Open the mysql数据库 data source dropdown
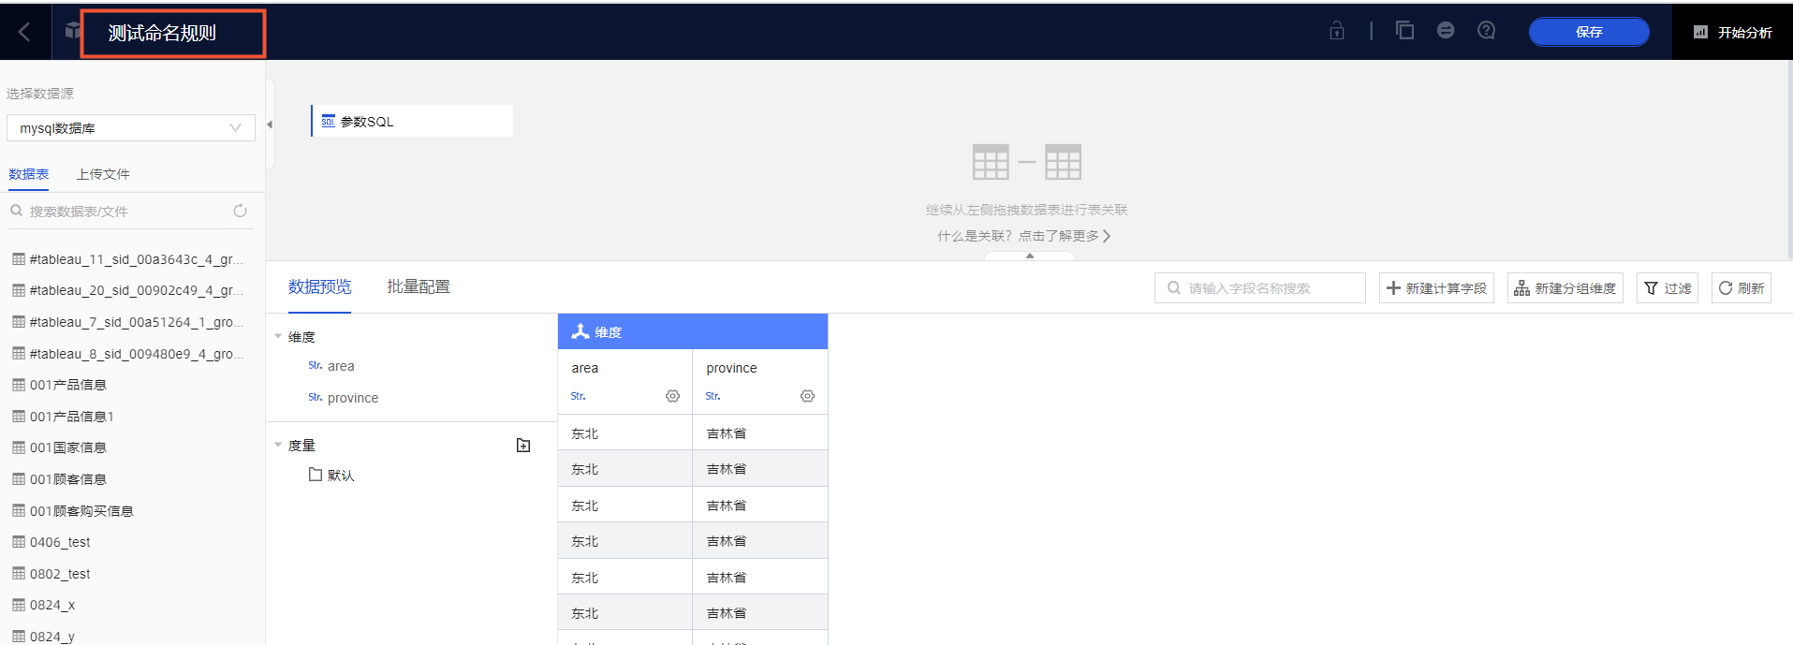This screenshot has height=645, width=1793. [130, 128]
